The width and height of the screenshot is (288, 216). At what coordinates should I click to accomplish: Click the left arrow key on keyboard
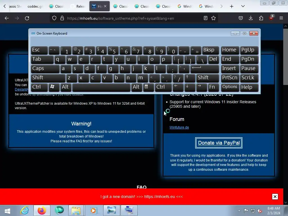click(x=178, y=87)
